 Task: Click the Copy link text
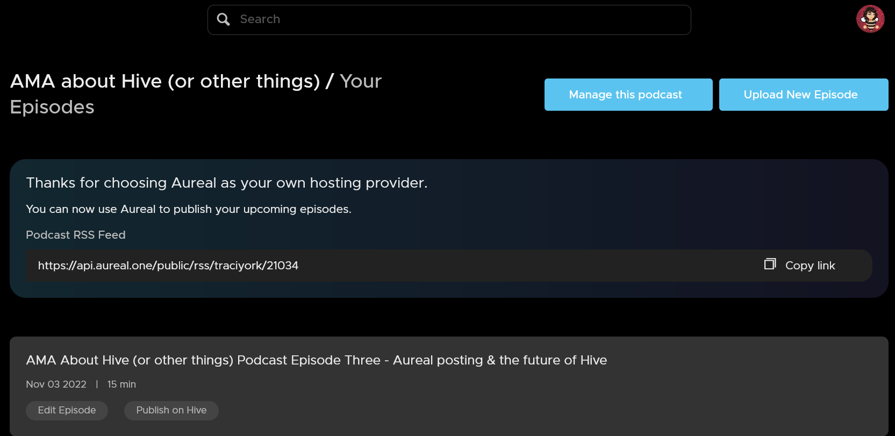click(810, 266)
